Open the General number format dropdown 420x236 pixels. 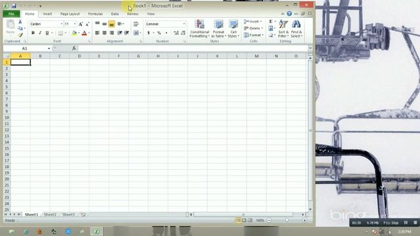(184, 24)
